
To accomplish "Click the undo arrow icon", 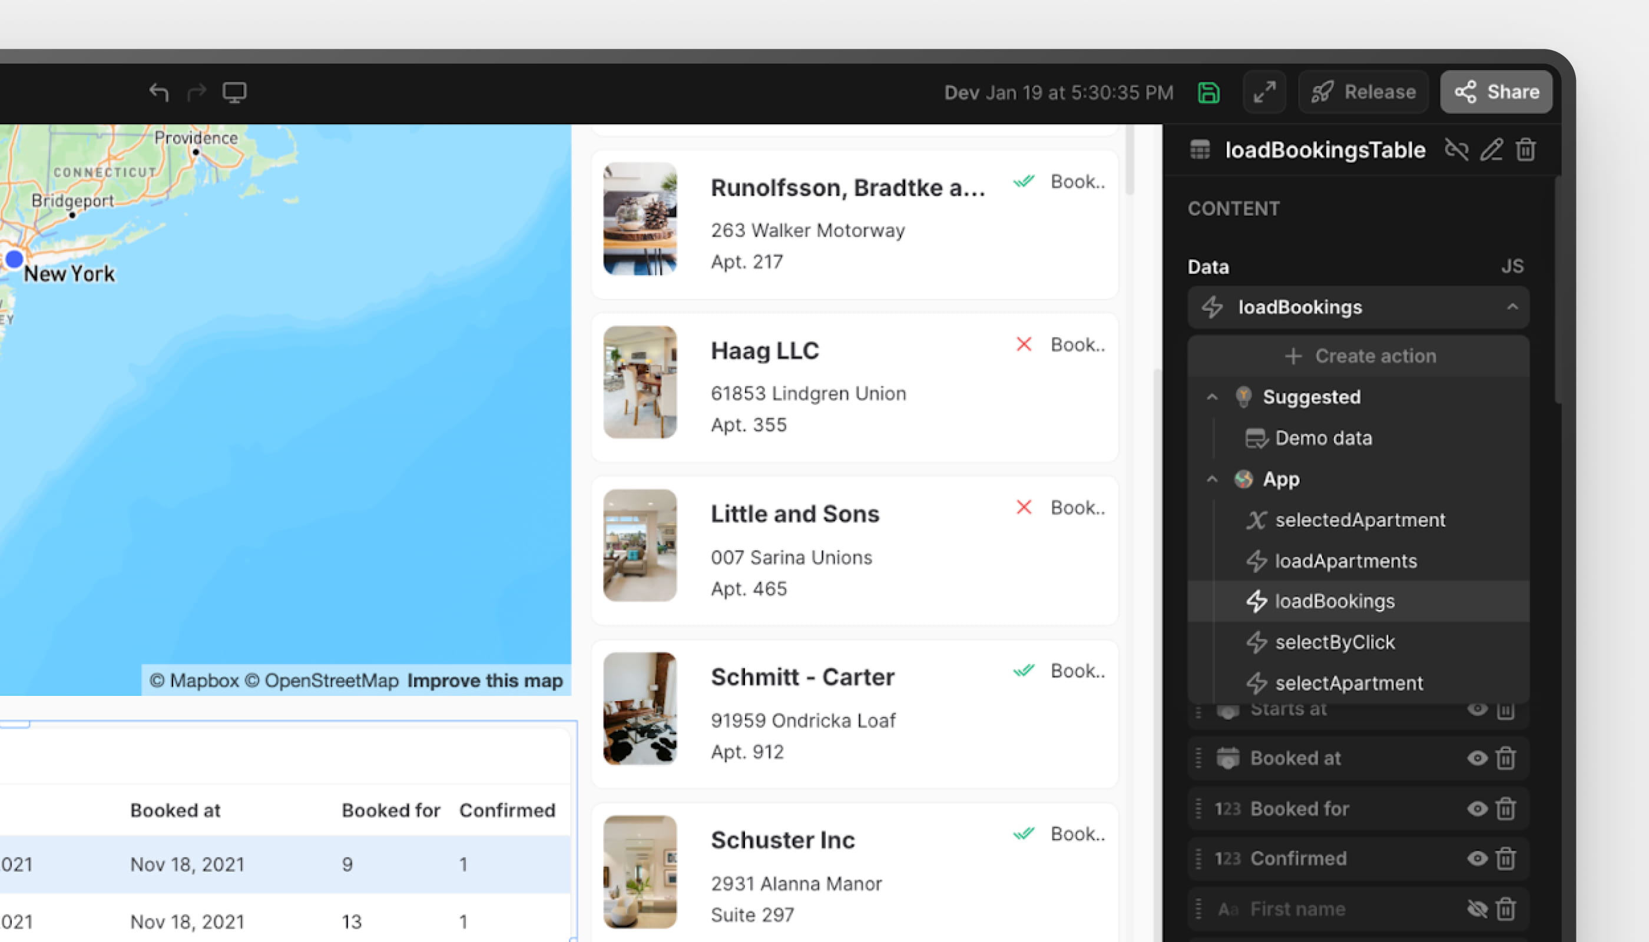I will coord(158,92).
